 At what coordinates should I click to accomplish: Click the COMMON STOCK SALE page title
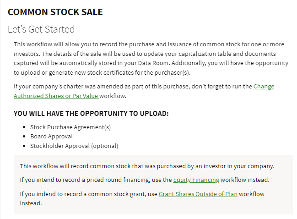55,12
